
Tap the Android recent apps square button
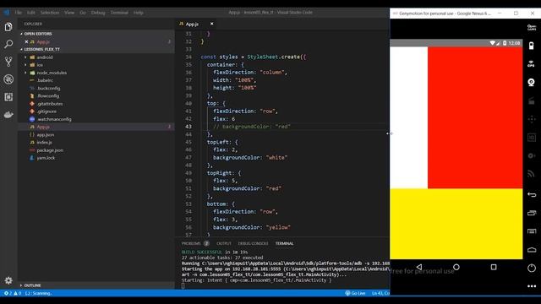(x=494, y=267)
